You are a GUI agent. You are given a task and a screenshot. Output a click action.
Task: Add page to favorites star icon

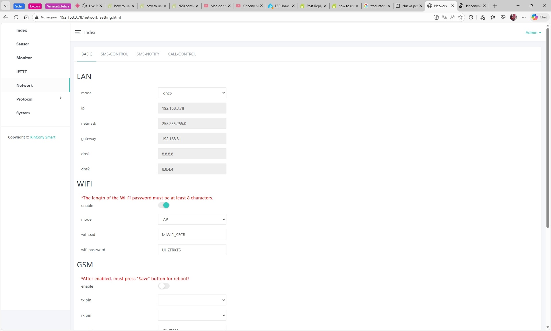pyautogui.click(x=461, y=17)
